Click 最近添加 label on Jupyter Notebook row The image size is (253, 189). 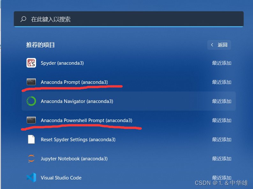click(x=221, y=159)
